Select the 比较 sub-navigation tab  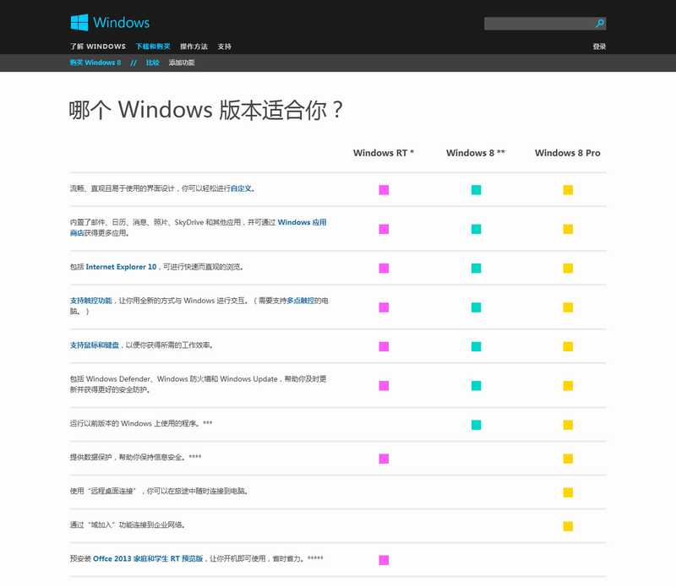(x=153, y=63)
